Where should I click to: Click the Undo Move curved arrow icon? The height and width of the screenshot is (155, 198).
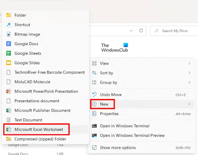tap(94, 95)
